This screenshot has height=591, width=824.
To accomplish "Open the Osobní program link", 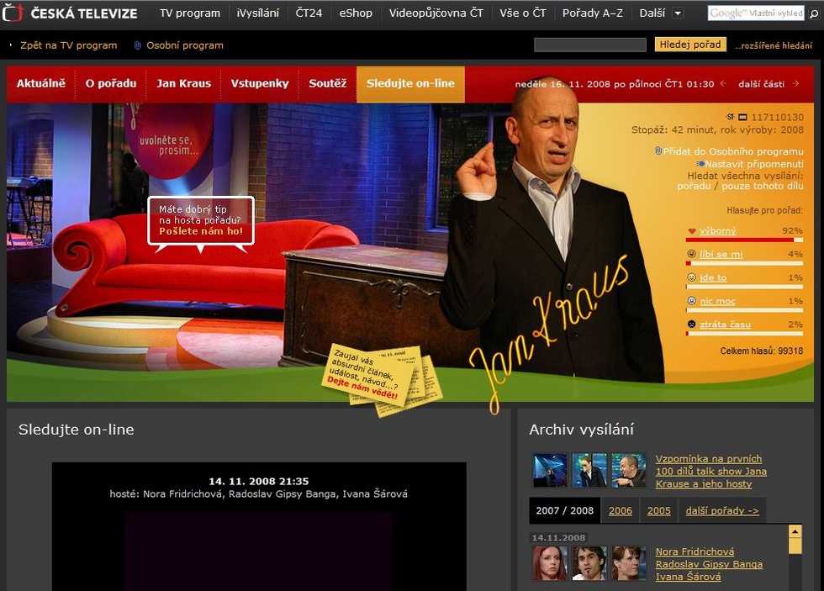I will click(184, 45).
